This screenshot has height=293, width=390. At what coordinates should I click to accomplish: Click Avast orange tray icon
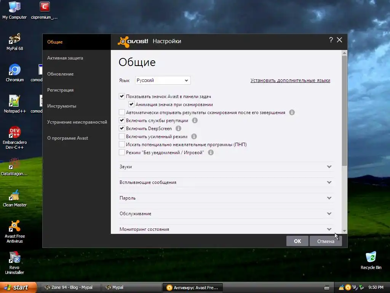click(348, 288)
